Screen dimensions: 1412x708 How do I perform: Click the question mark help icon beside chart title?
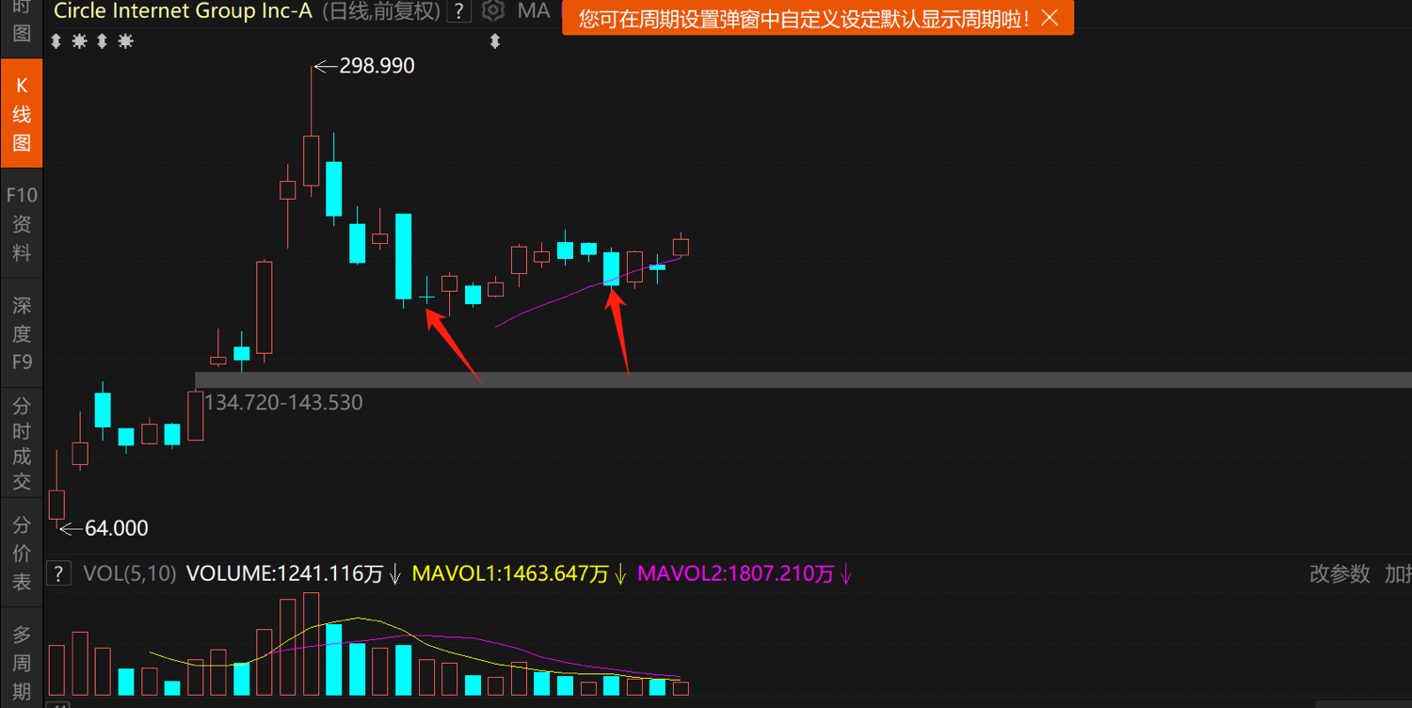[458, 11]
